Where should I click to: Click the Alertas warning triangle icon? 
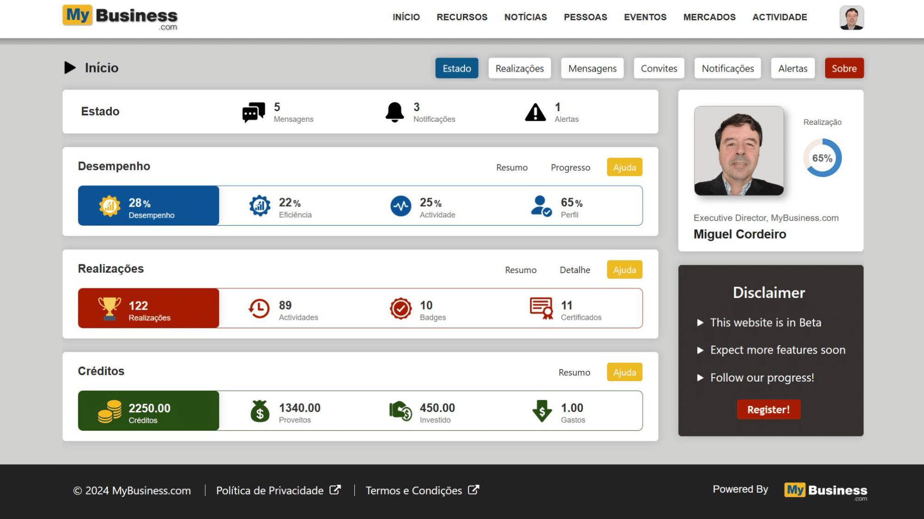[x=535, y=112]
